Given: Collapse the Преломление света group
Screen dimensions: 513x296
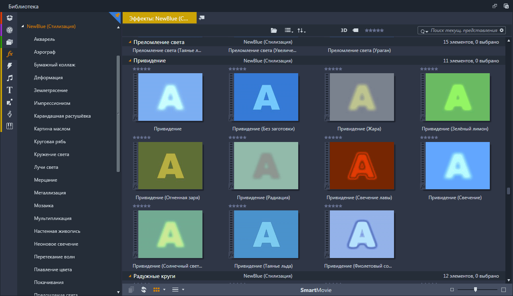Looking at the screenshot, I should coord(130,42).
